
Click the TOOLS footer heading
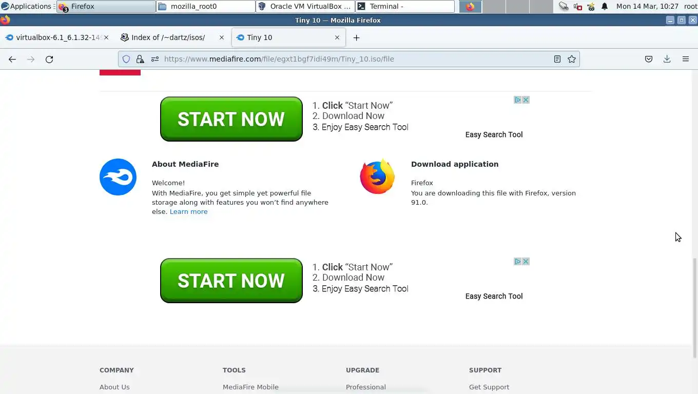point(234,370)
